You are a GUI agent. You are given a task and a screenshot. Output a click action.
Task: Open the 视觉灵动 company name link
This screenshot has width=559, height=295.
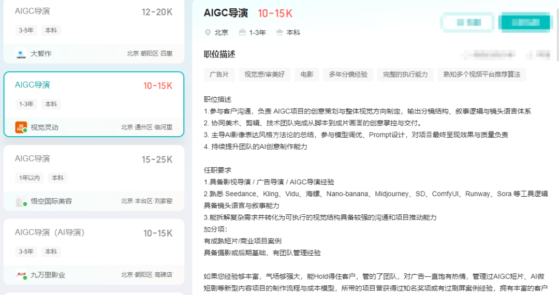tap(45, 127)
